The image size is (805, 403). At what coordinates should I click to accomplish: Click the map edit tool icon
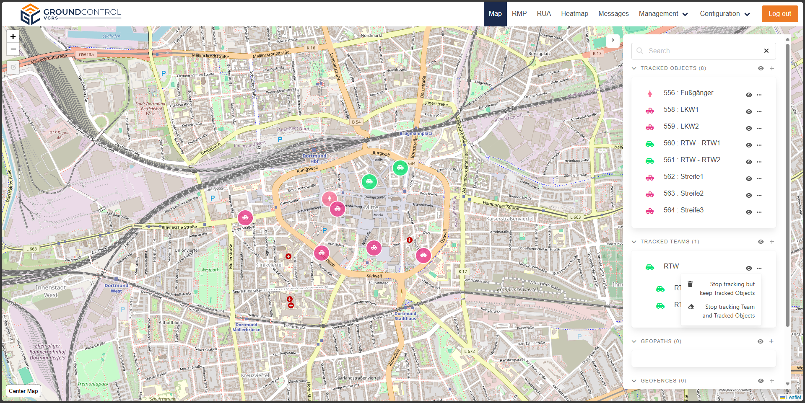(x=13, y=67)
